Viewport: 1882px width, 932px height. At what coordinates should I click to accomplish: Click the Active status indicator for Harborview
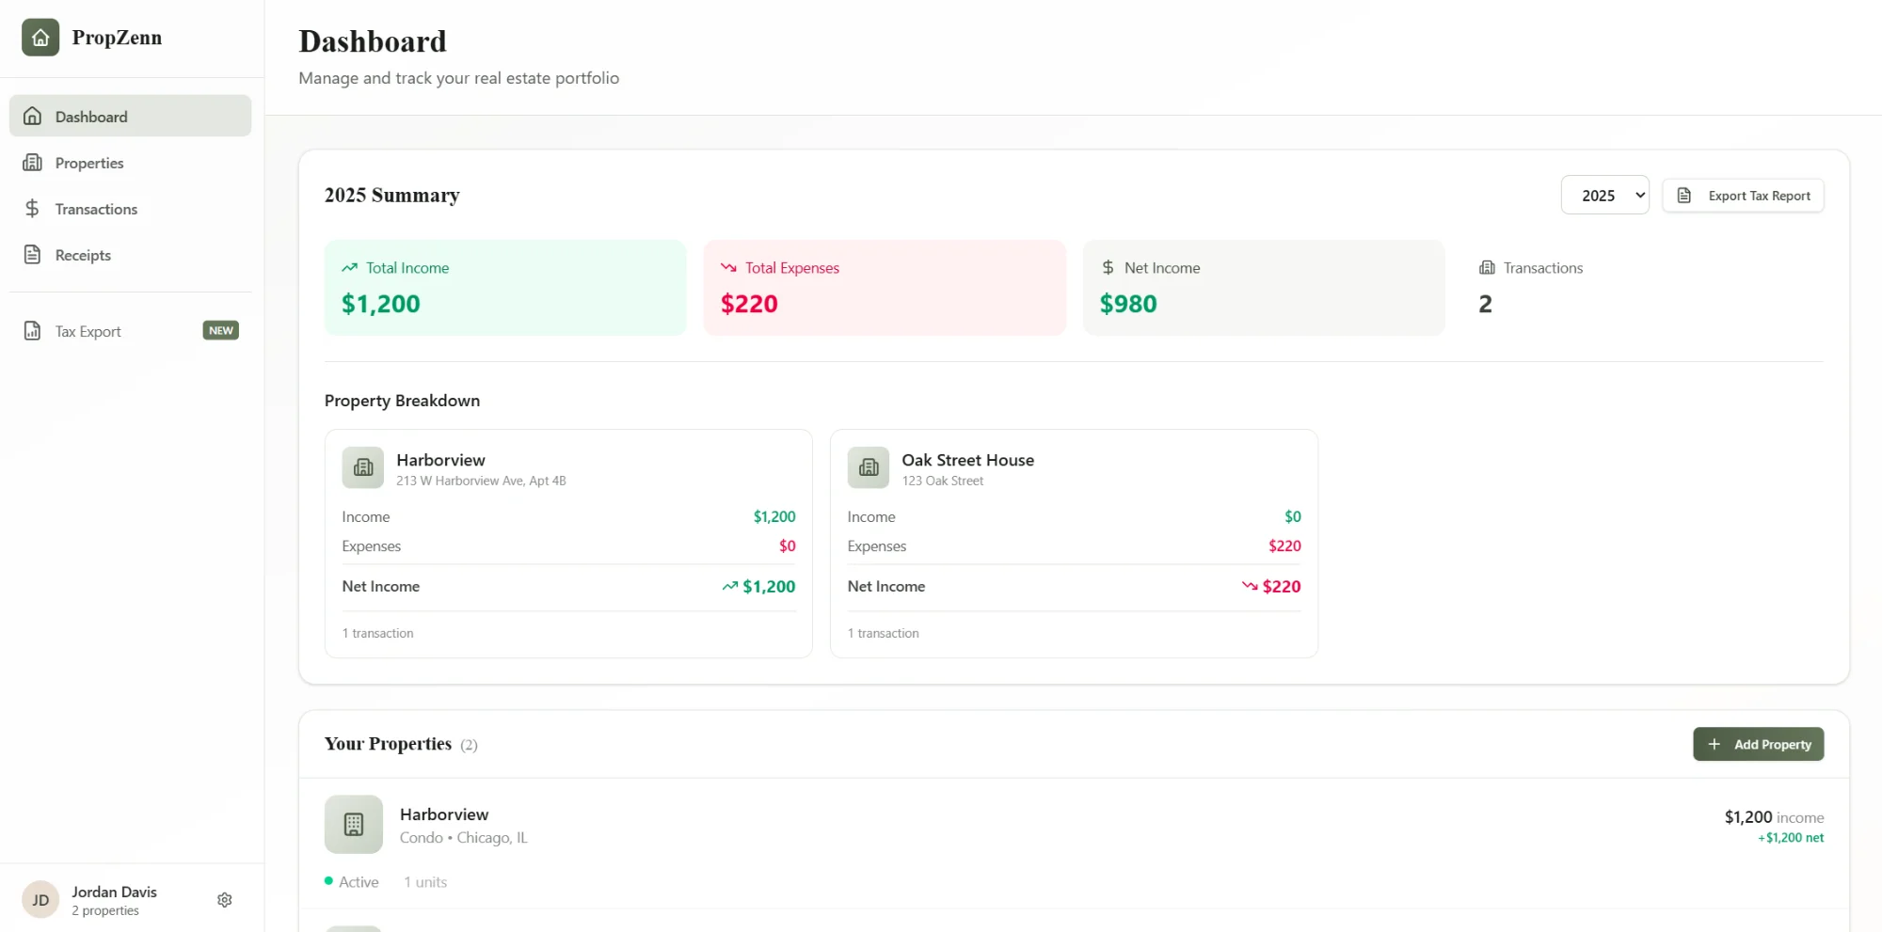[x=330, y=881]
